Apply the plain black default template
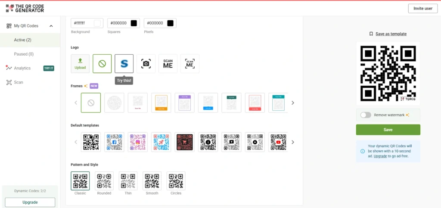Image resolution: width=441 pixels, height=208 pixels. pyautogui.click(x=91, y=142)
